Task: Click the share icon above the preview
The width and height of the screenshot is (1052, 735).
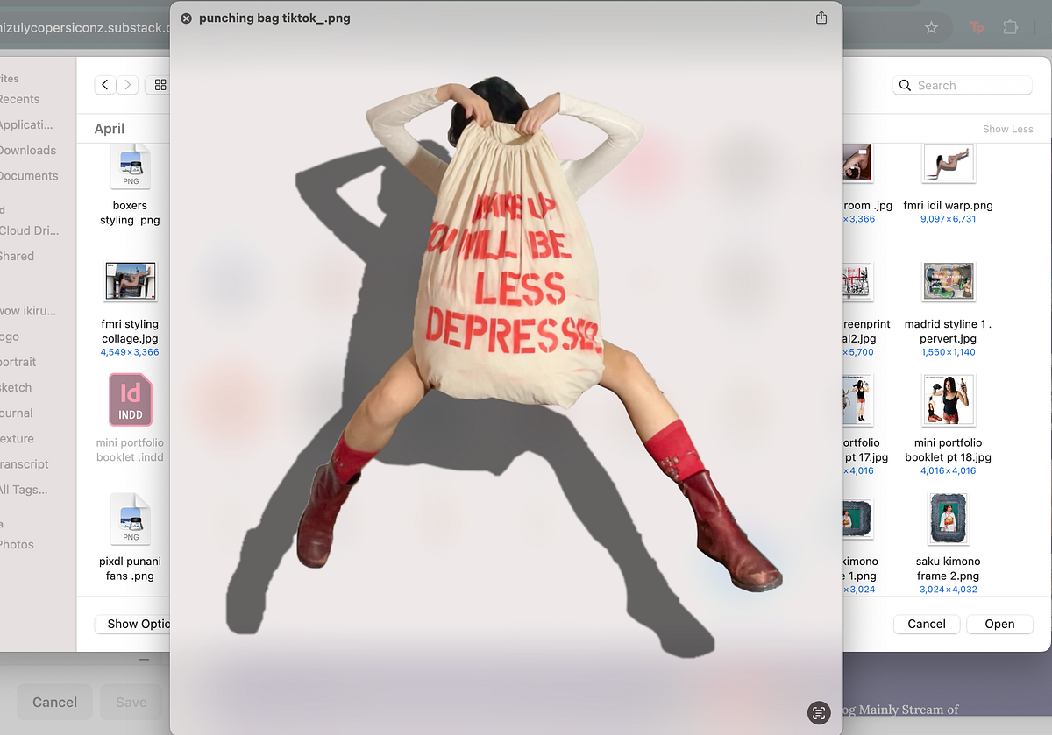Action: (x=821, y=18)
